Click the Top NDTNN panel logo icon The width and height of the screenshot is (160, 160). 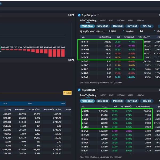point(79,90)
